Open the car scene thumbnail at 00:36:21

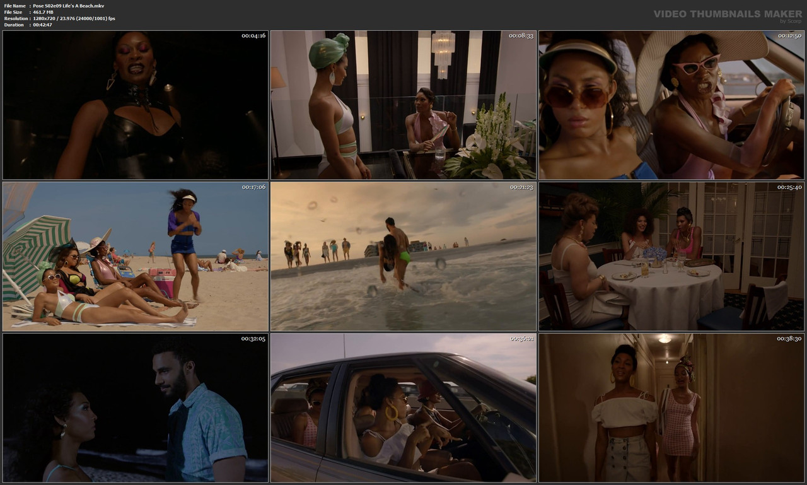tap(403, 408)
